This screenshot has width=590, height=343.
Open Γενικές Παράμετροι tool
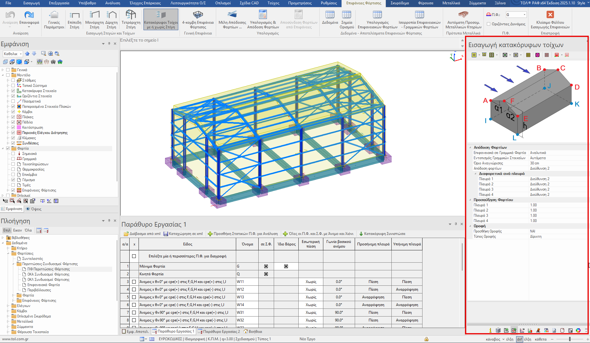(54, 15)
